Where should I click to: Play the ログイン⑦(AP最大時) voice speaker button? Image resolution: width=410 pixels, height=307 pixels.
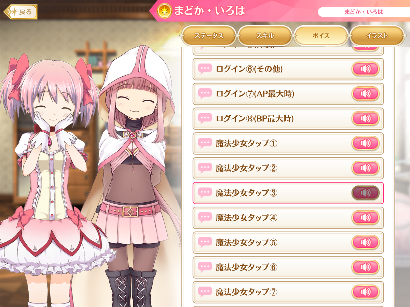click(365, 94)
